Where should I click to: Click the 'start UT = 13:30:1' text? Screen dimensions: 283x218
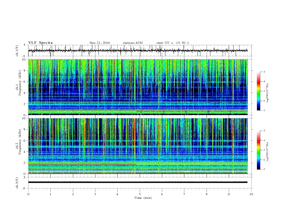(x=173, y=43)
